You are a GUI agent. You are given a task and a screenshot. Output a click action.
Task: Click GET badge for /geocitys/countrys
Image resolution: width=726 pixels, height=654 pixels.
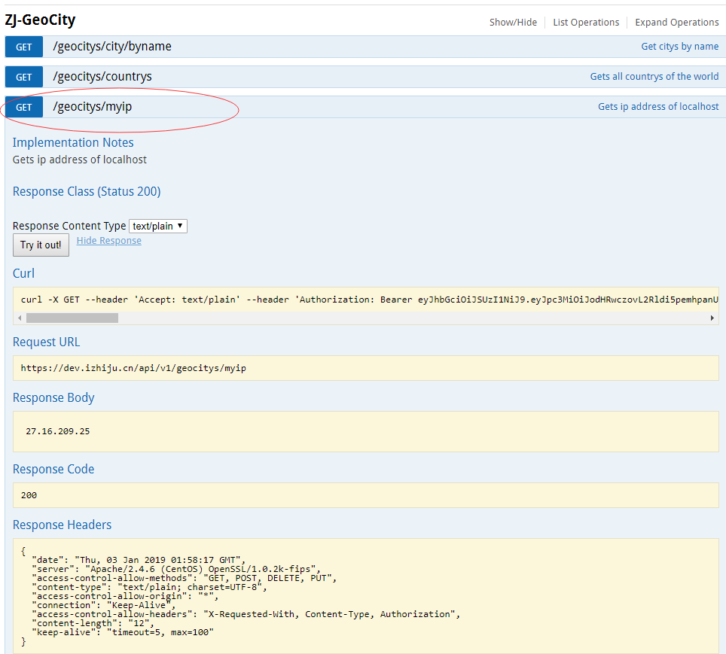click(x=24, y=77)
